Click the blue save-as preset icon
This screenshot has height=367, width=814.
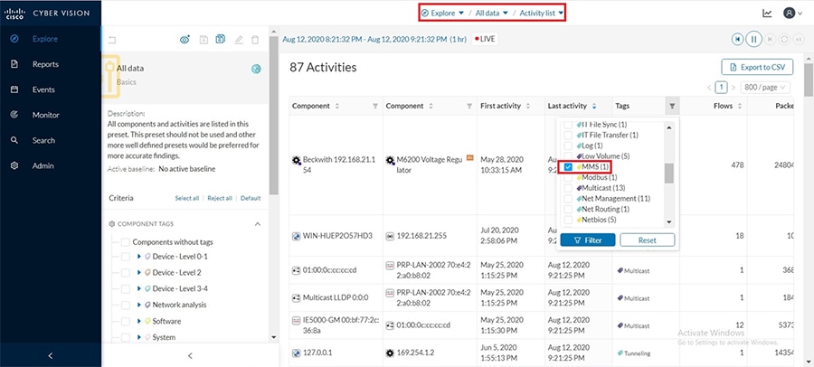pos(221,40)
